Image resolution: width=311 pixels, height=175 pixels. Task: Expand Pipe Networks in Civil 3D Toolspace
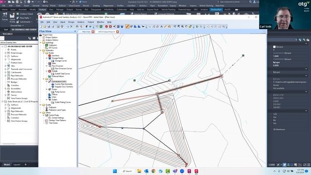(x=5, y=76)
